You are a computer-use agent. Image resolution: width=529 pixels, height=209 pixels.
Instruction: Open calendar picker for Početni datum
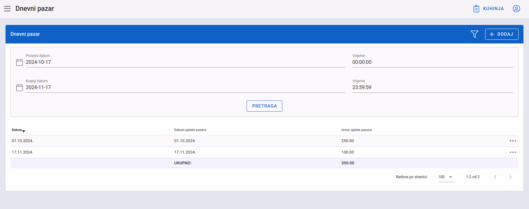(19, 62)
